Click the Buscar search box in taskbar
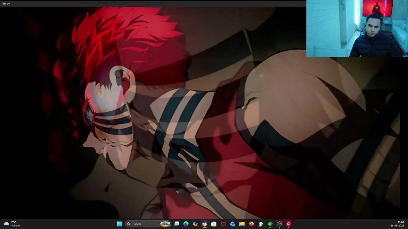The height and width of the screenshot is (229, 408). tap(149, 224)
